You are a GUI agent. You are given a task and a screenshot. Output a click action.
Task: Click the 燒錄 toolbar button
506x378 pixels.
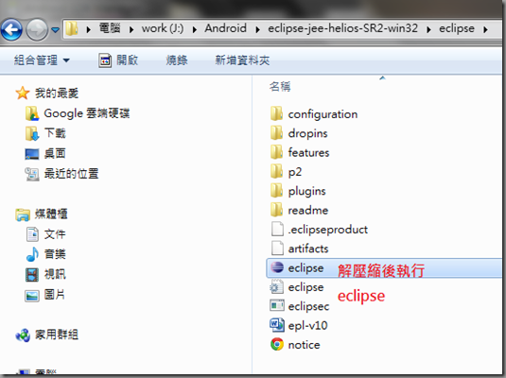(177, 60)
